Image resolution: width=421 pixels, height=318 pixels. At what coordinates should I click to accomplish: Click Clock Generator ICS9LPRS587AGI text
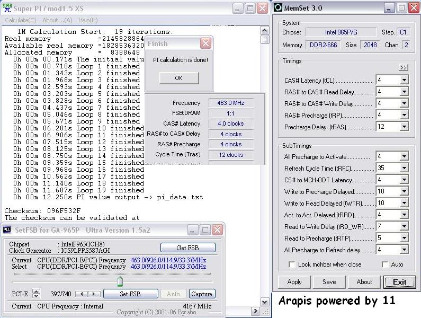click(x=85, y=251)
